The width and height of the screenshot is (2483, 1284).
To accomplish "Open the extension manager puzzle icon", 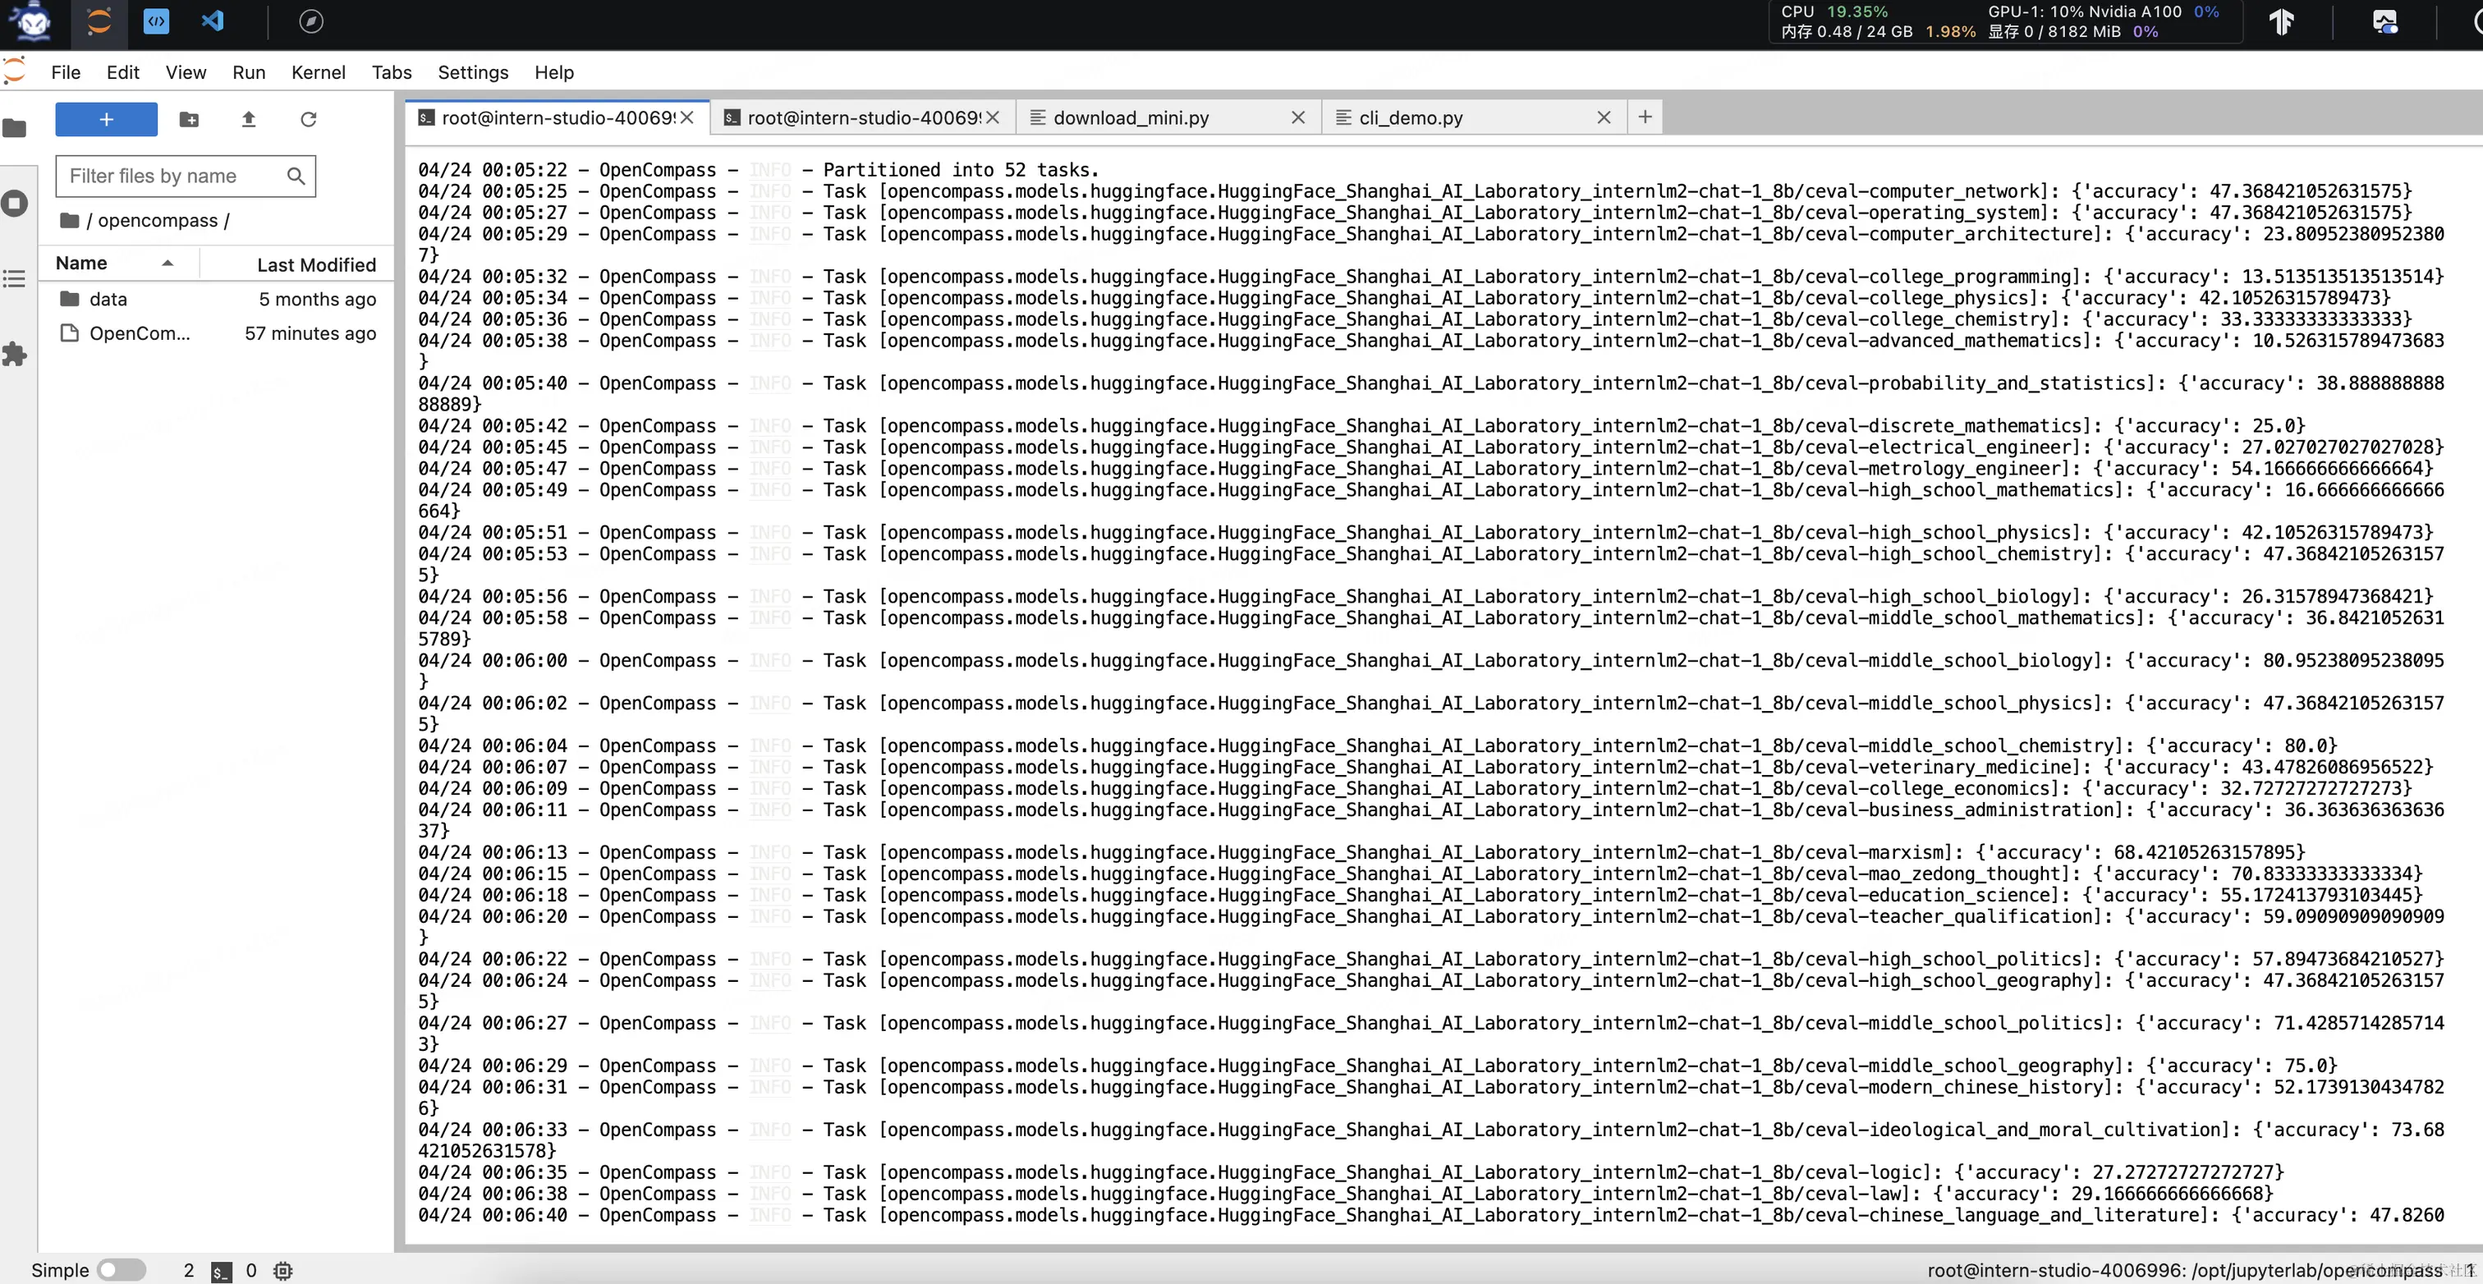I will click(x=15, y=354).
